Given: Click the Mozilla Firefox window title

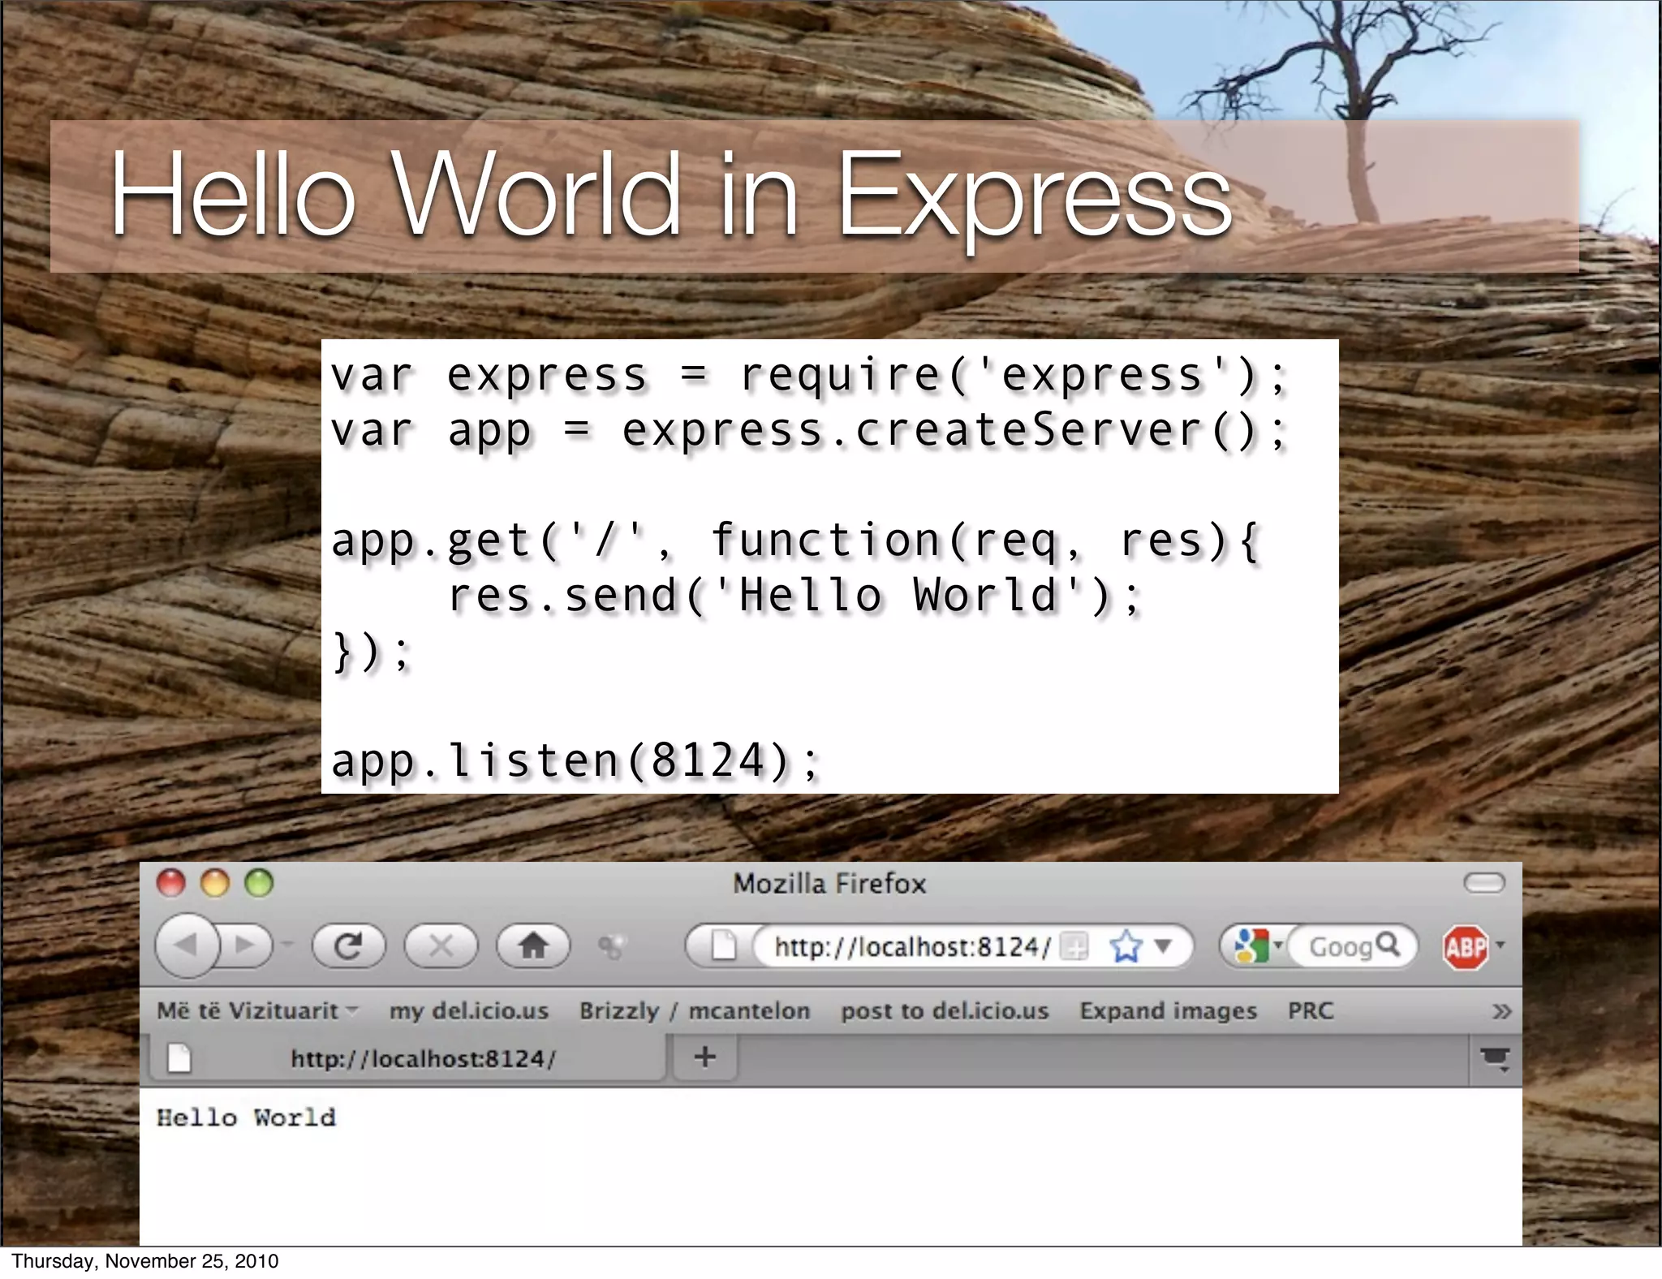Looking at the screenshot, I should pos(829,883).
